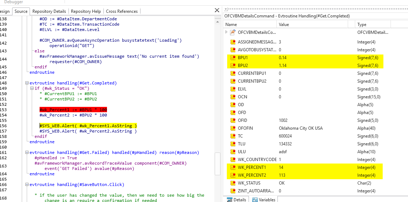Collapse the SaveButton.Click evtroutine block
408x202 pixels.
click(26, 185)
